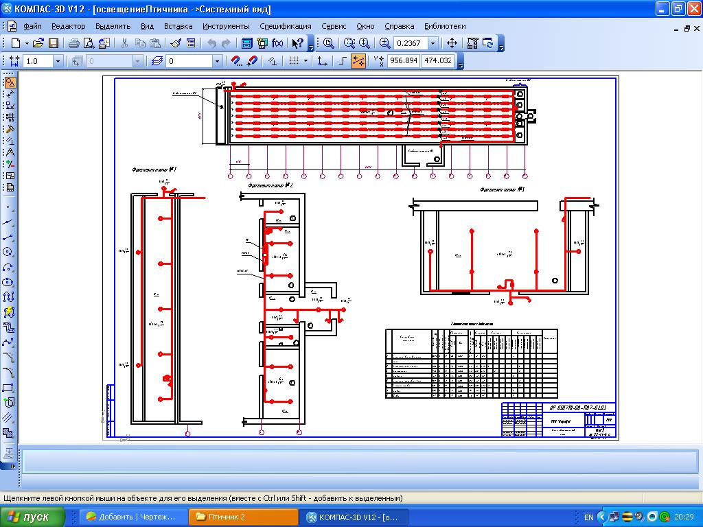Viewport: 703px width, 527px height.
Task: Toggle the local coordinate system icon
Action: [x=322, y=61]
